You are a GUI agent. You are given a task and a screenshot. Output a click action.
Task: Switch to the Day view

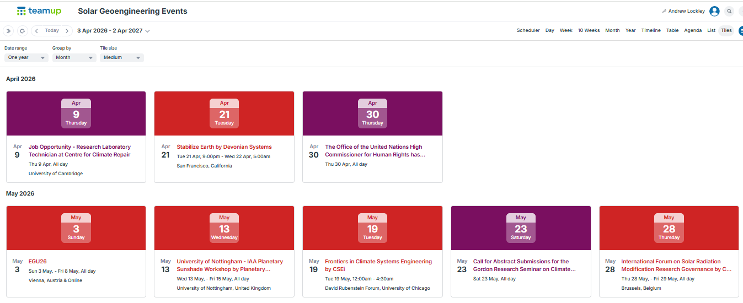point(550,30)
